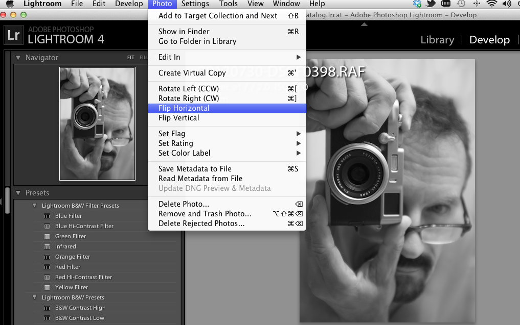Collapse the Presets panel
Image resolution: width=520 pixels, height=325 pixels.
point(18,193)
